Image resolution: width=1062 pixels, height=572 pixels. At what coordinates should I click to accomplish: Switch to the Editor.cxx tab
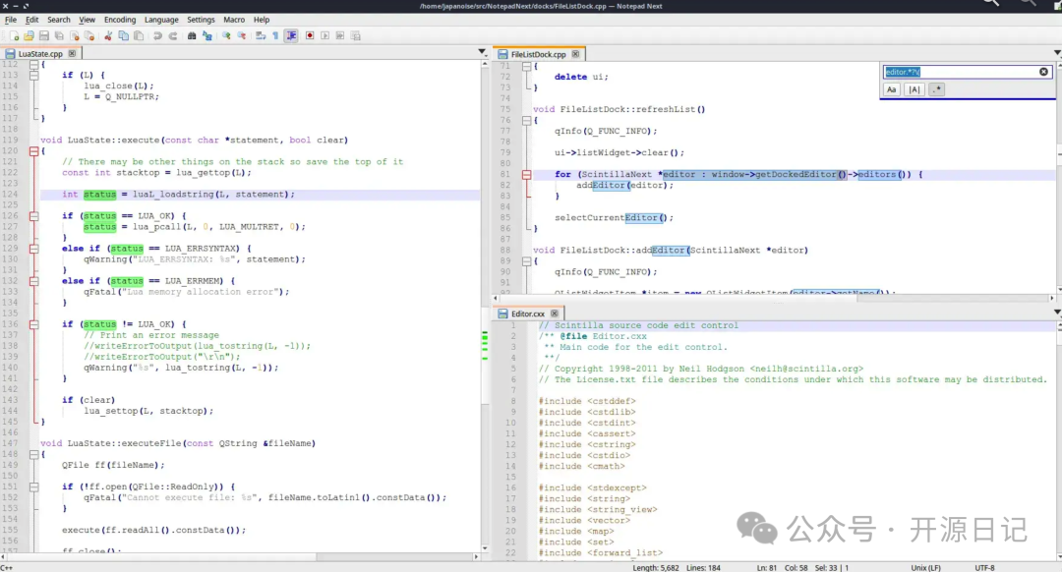click(527, 314)
